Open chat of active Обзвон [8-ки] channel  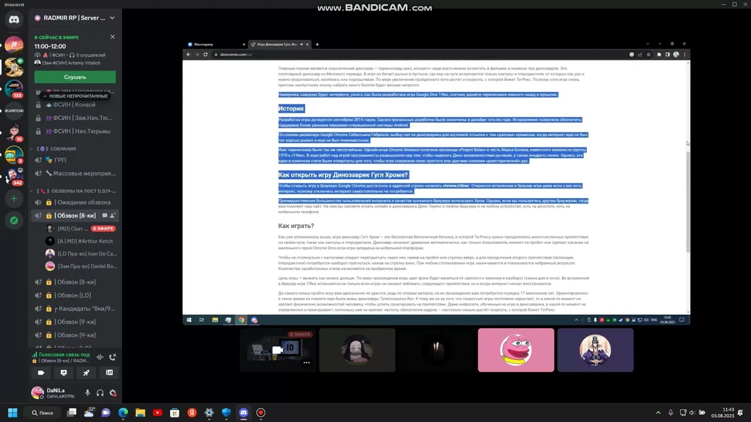(104, 216)
